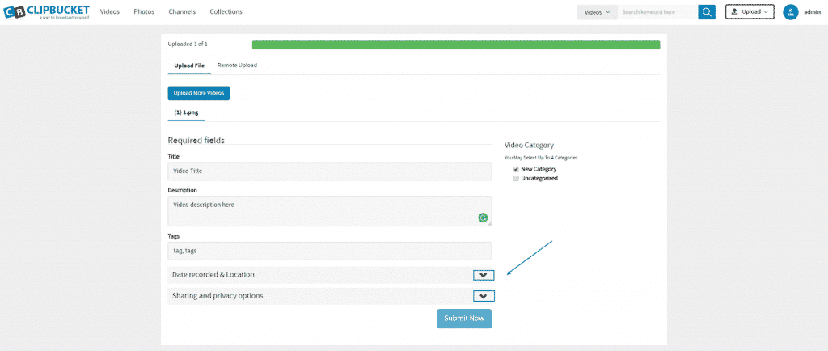This screenshot has width=828, height=351.
Task: Open the Upload dropdown button
Action: click(x=750, y=12)
